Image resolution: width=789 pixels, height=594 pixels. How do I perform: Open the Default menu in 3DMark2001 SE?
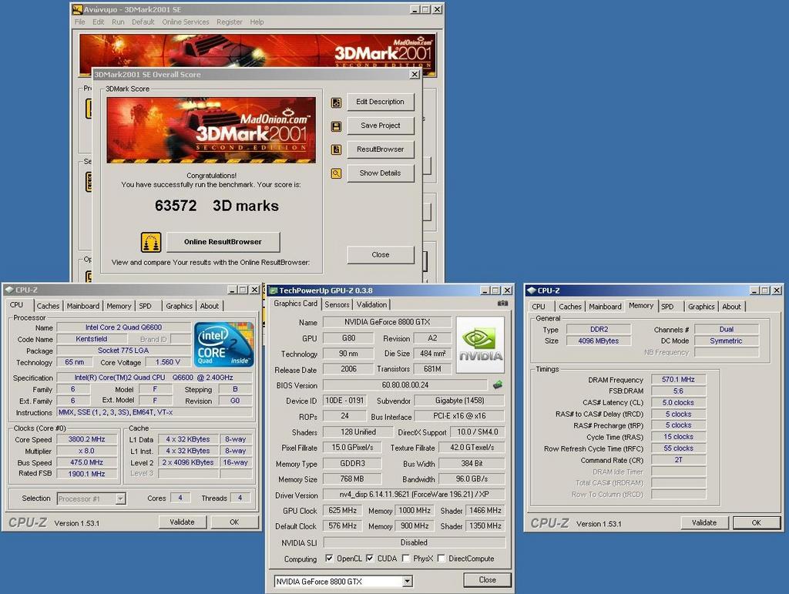pyautogui.click(x=143, y=22)
